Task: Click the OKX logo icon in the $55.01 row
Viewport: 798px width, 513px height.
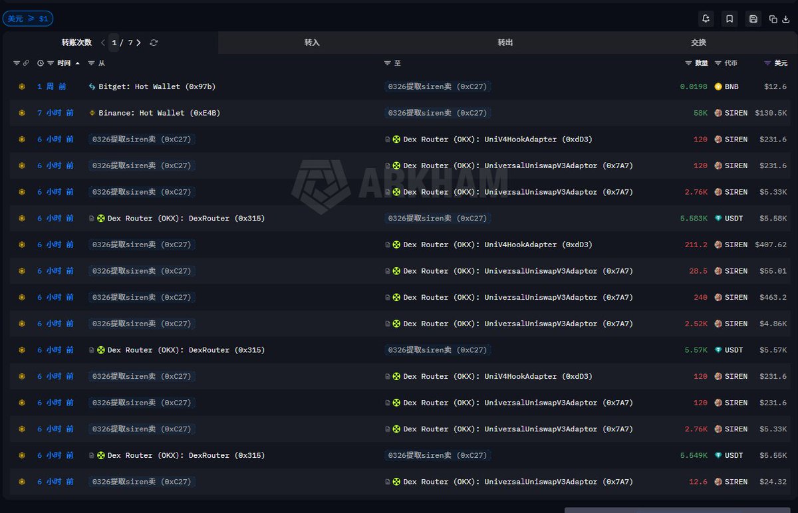Action: click(x=397, y=271)
